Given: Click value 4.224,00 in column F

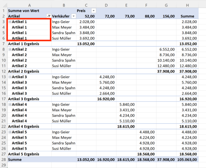Looking at the screenshot, I should pos(147,137).
